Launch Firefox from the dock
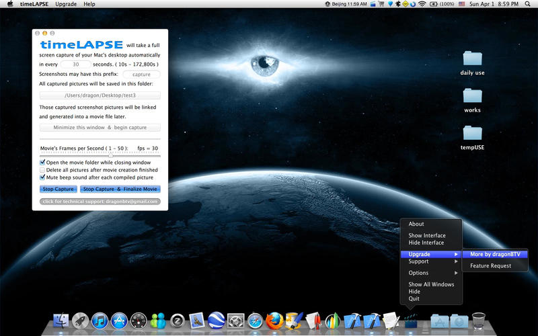This screenshot has width=538, height=336. [x=275, y=321]
